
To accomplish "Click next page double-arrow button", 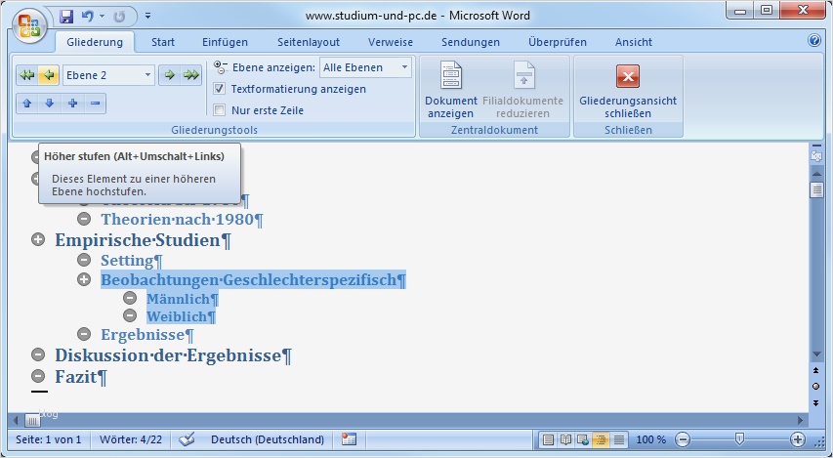I will tap(816, 403).
